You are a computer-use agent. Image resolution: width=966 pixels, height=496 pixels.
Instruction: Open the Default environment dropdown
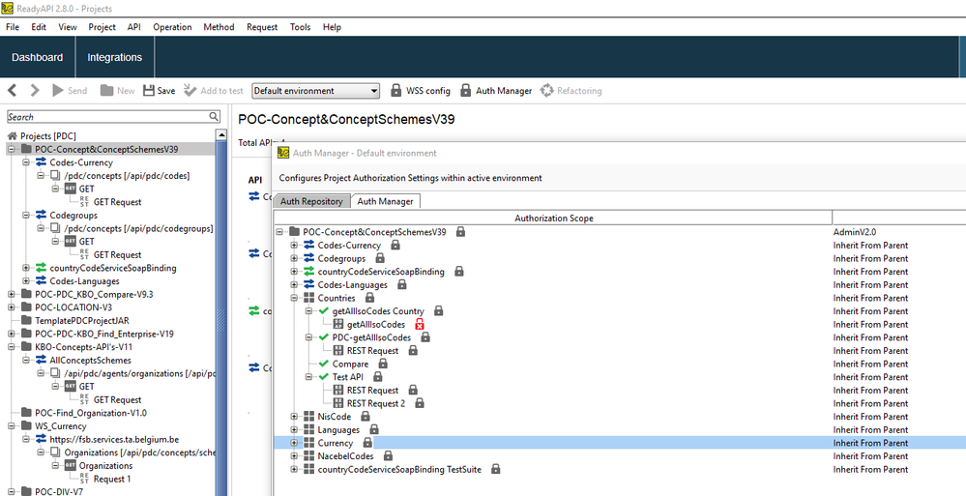coord(315,91)
